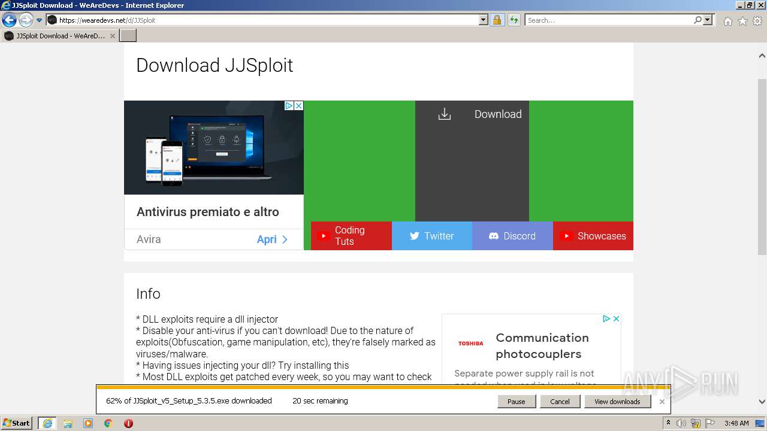View the security lock report icon
The height and width of the screenshot is (431, 767).
coord(497,20)
